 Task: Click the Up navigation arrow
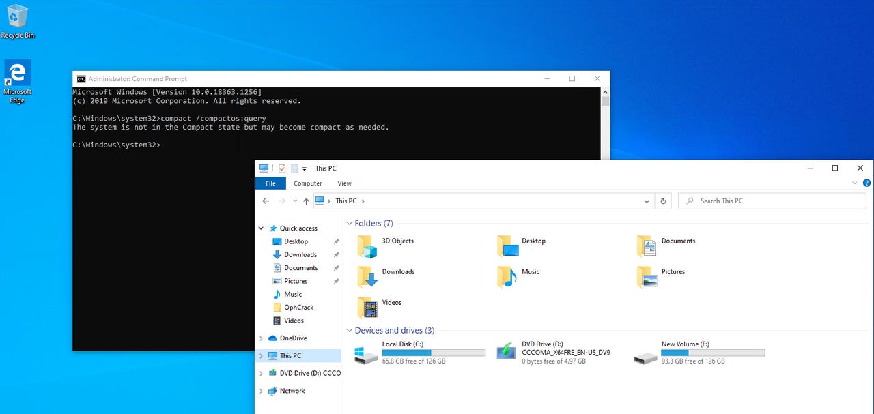point(305,201)
